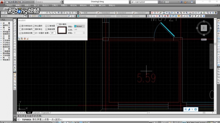Open the 文件(F) menu
This screenshot has height=123, width=220.
point(9,5)
